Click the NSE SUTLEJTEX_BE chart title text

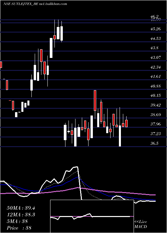35,4
